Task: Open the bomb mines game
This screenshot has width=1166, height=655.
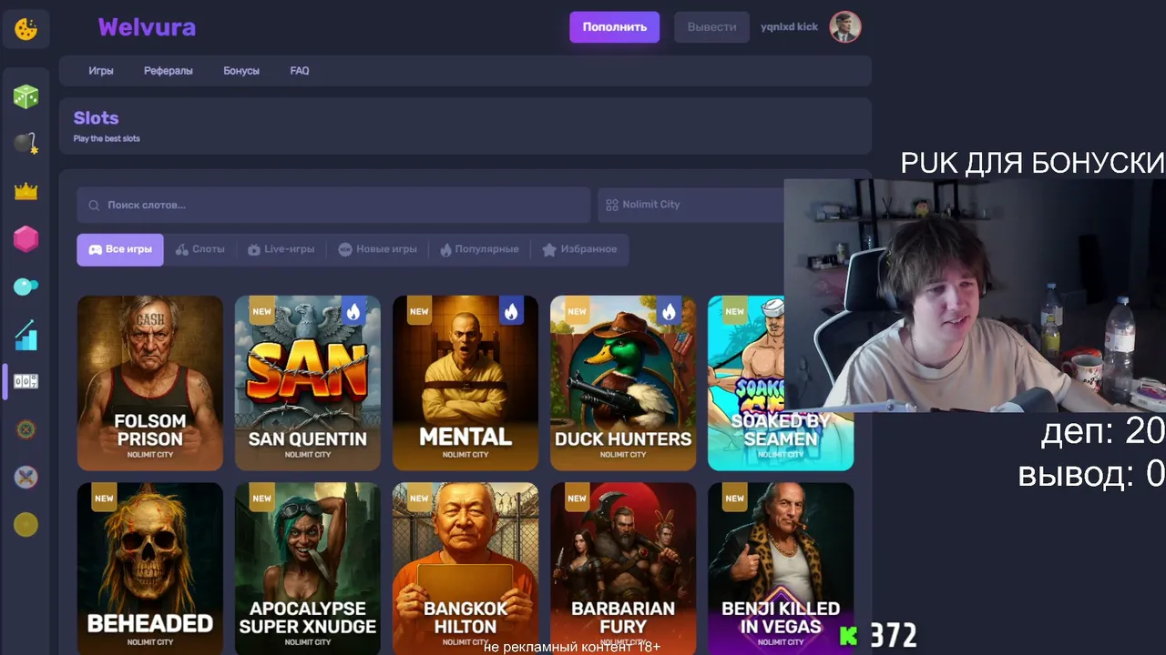Action: pos(26,143)
